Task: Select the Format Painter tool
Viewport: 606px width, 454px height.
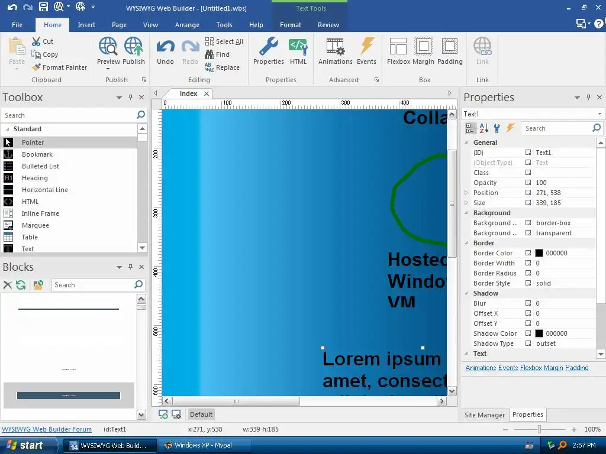Action: [60, 67]
